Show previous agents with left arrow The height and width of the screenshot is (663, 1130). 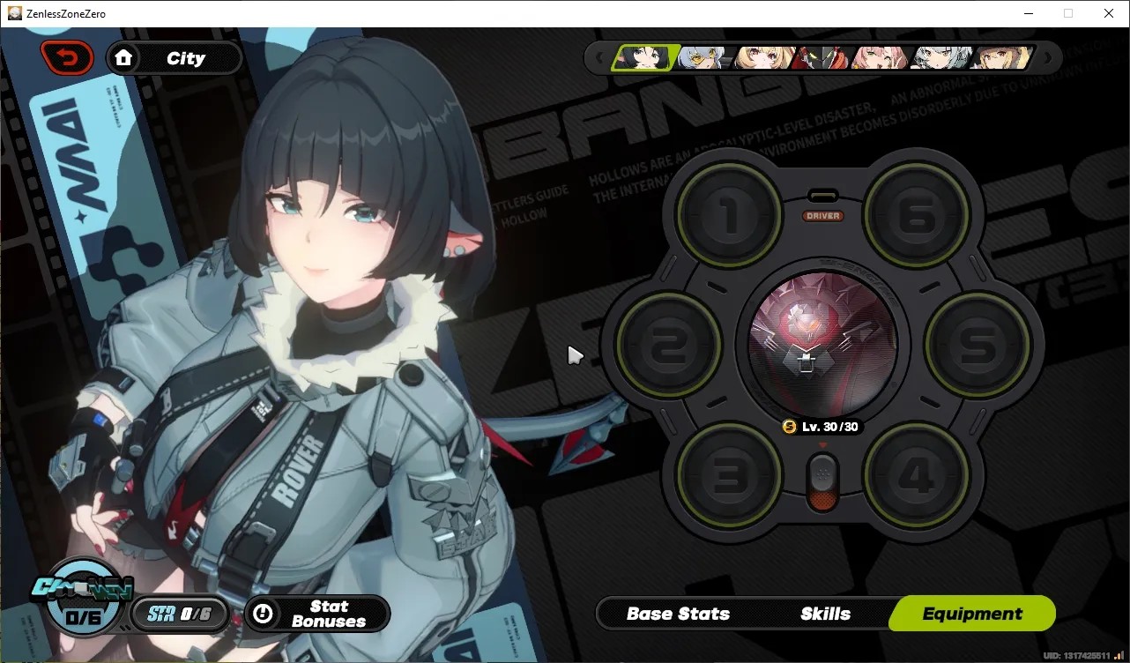click(600, 58)
